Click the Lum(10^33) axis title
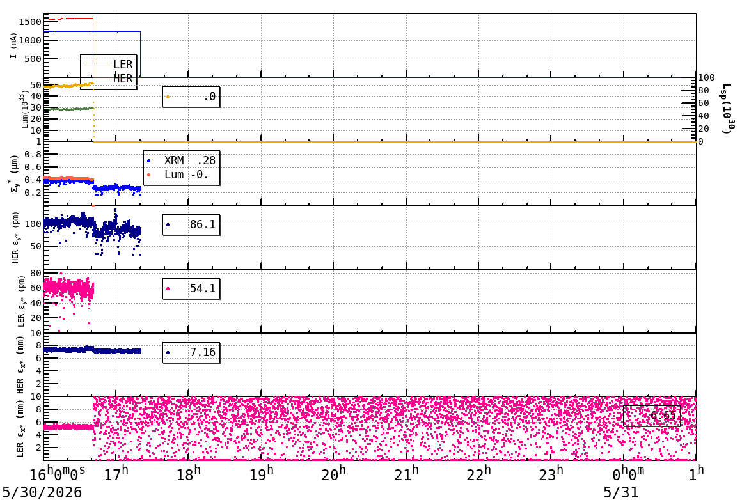This screenshot has width=742, height=500. pyautogui.click(x=25, y=109)
